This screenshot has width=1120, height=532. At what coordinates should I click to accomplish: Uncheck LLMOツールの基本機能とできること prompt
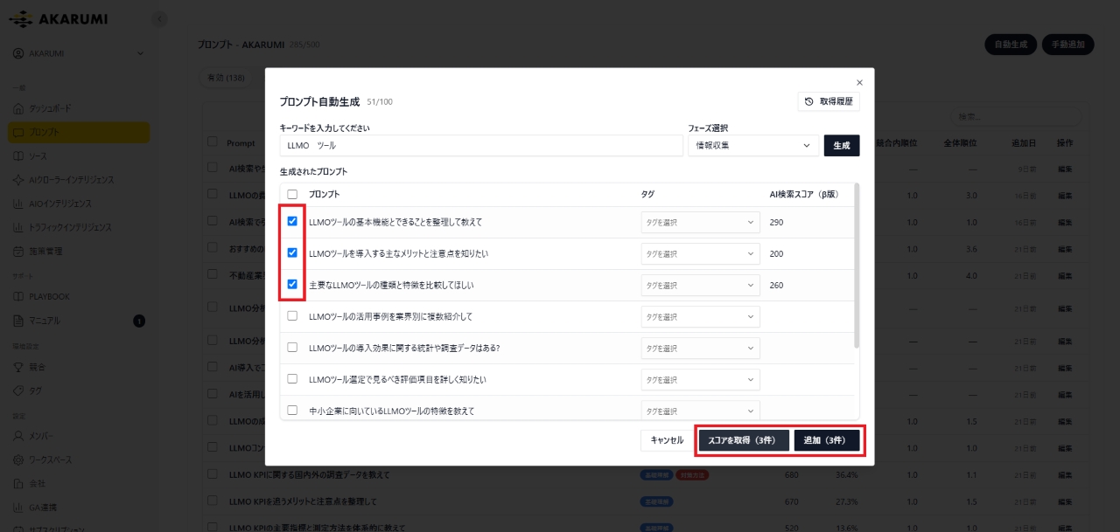click(292, 222)
